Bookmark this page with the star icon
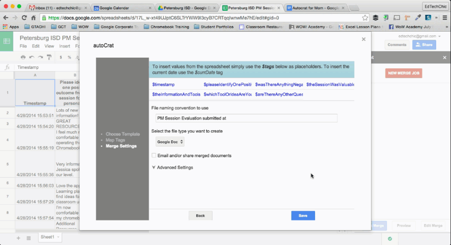 tap(365, 18)
